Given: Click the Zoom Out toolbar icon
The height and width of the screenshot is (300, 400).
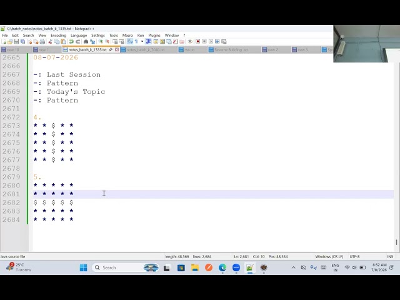Looking at the screenshot, I should 107,41.
